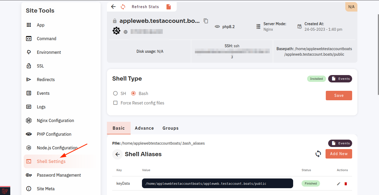379x195 pixels.
Task: Save the shell type
Action: point(339,96)
